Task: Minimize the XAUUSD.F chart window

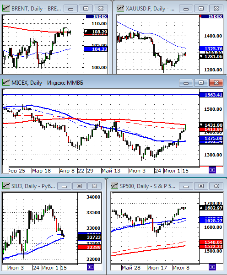Action: [x=186, y=8]
